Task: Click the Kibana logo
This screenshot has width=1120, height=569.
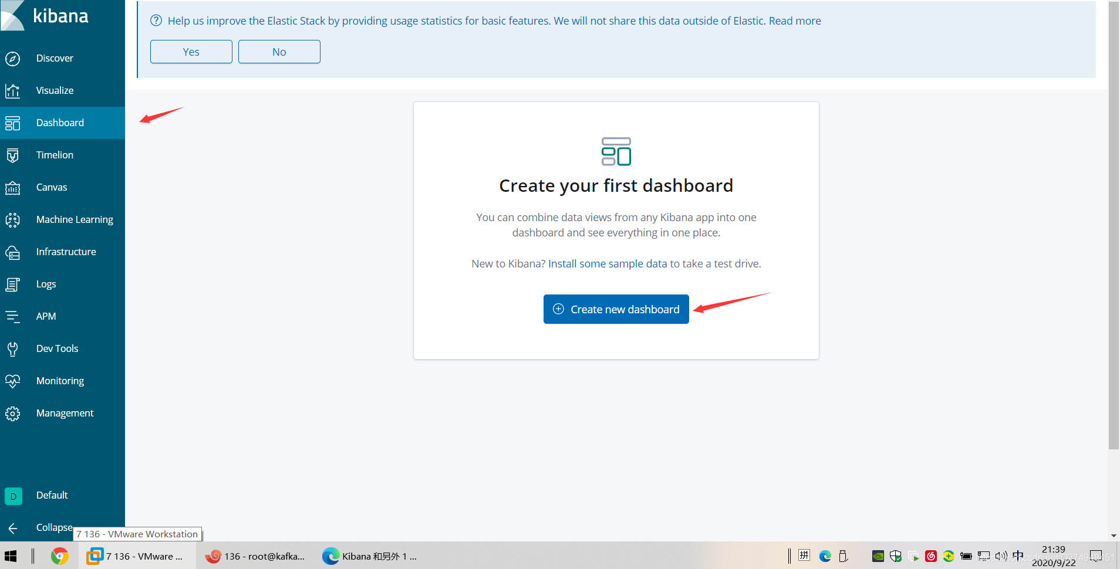Action: click(x=45, y=15)
